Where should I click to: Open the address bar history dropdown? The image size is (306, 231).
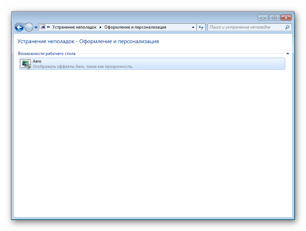click(193, 27)
